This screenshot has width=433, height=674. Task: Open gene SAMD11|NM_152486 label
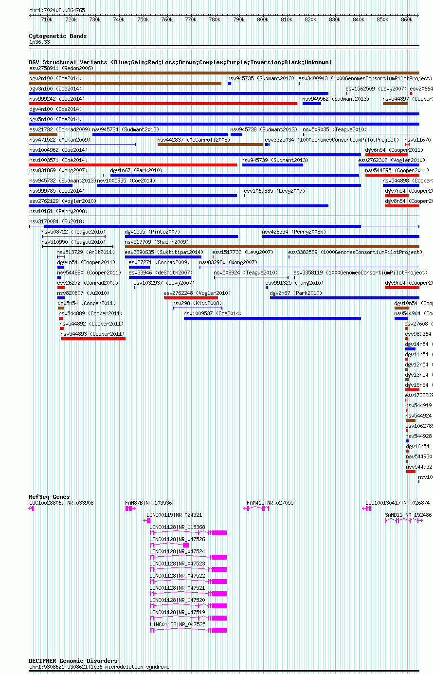click(409, 515)
